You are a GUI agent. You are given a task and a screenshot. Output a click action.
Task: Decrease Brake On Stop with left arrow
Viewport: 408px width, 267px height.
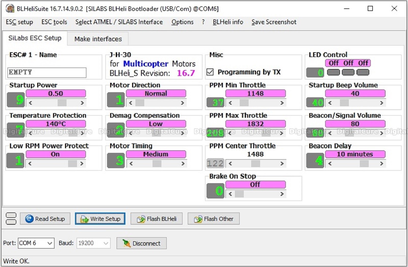[x=230, y=194]
